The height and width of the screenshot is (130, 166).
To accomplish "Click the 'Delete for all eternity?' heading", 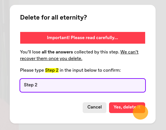I will (53, 17).
